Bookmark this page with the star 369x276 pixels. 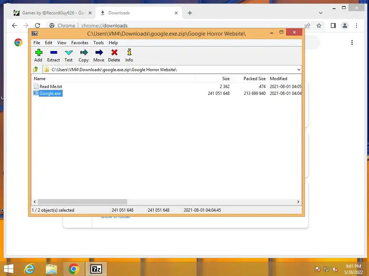tap(319, 26)
